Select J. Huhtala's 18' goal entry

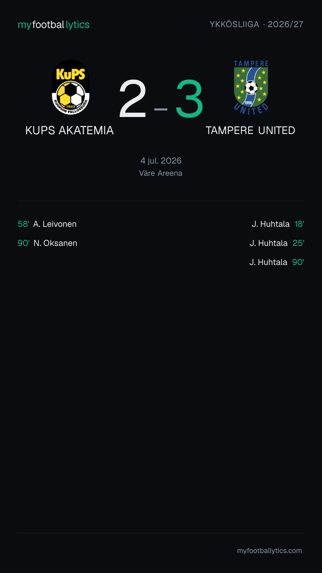click(x=278, y=224)
